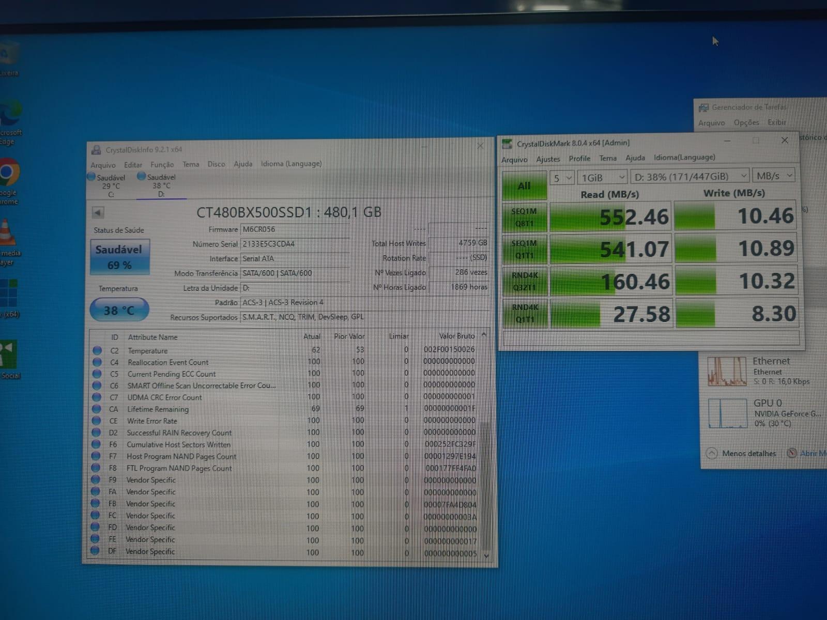Image resolution: width=827 pixels, height=620 pixels.
Task: Open the unit dropdown showing MB/s
Action: 774,176
